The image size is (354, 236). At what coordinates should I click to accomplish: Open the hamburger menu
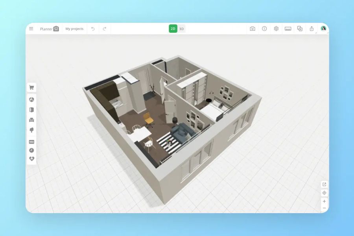pos(31,28)
